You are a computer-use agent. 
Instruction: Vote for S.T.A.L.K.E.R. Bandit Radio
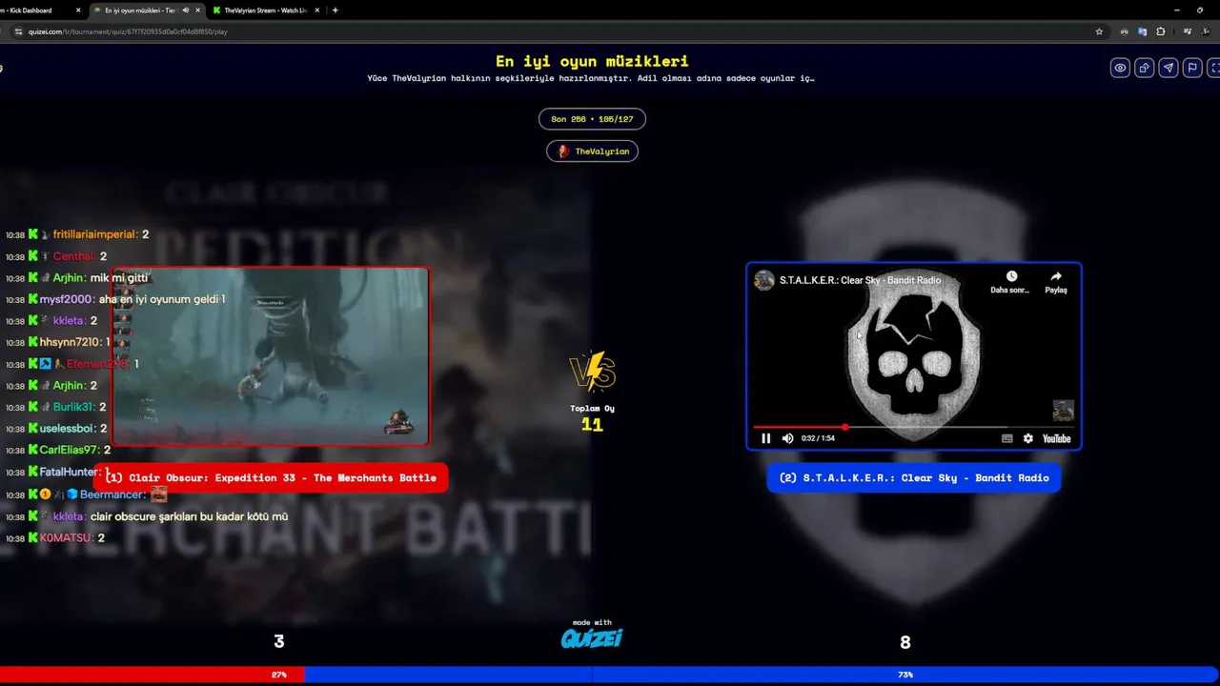[913, 477]
